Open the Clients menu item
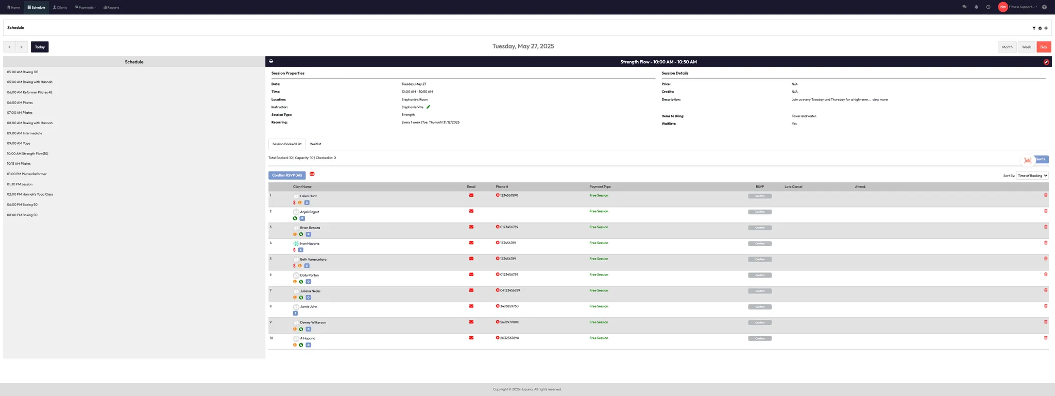 [x=60, y=7]
